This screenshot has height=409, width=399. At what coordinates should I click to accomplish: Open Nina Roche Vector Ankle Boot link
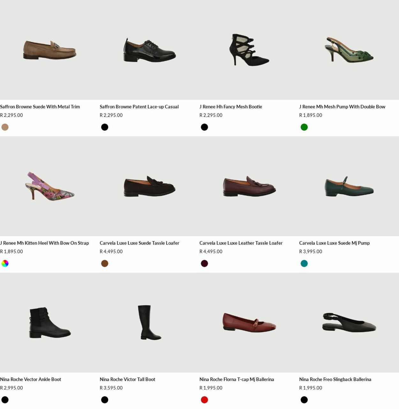31,379
